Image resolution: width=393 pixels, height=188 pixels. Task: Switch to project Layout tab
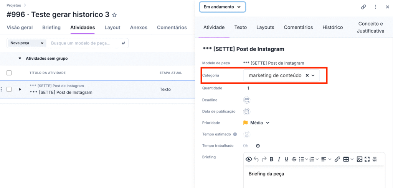[x=112, y=28]
